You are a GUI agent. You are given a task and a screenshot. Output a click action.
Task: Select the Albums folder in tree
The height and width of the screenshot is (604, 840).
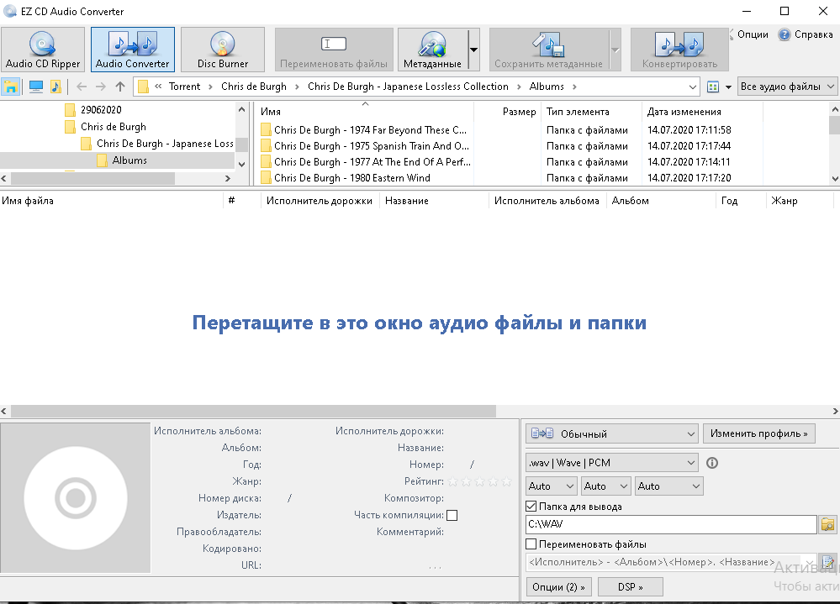point(129,160)
